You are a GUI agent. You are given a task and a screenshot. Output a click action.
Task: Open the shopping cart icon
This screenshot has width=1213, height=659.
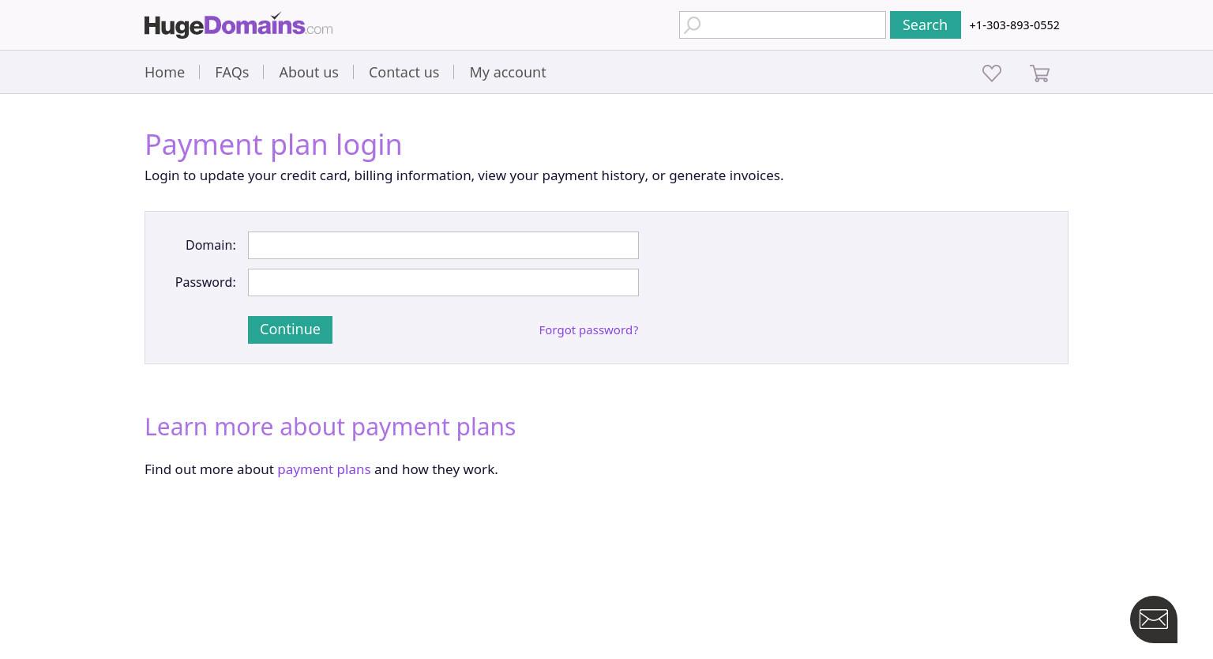(x=1040, y=73)
